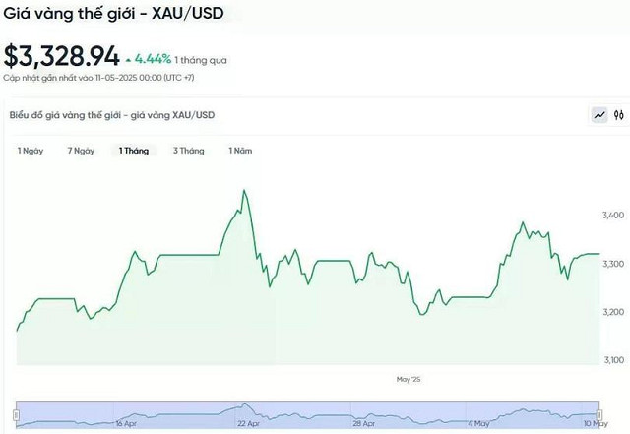Select the 7 Ngày time range
The image size is (630, 434).
[81, 151]
